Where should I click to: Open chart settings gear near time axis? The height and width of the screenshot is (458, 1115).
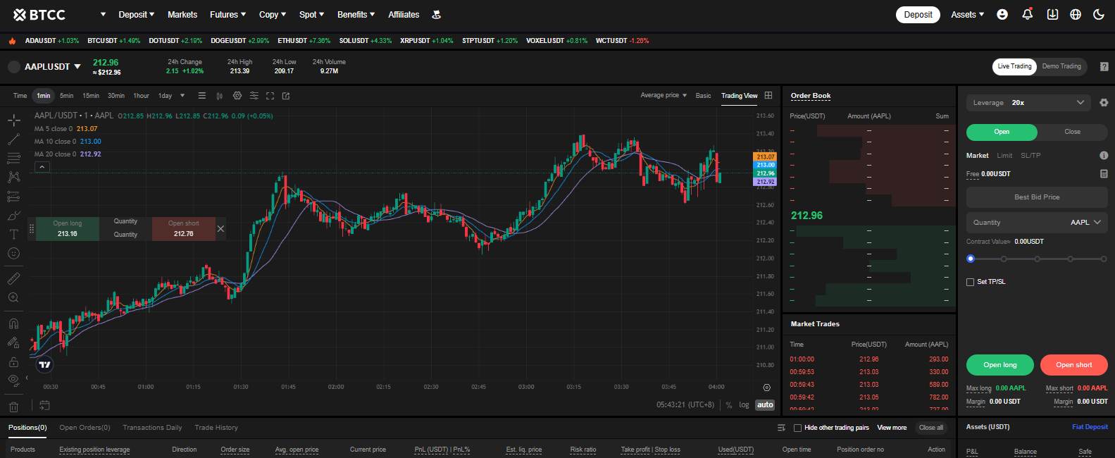766,388
